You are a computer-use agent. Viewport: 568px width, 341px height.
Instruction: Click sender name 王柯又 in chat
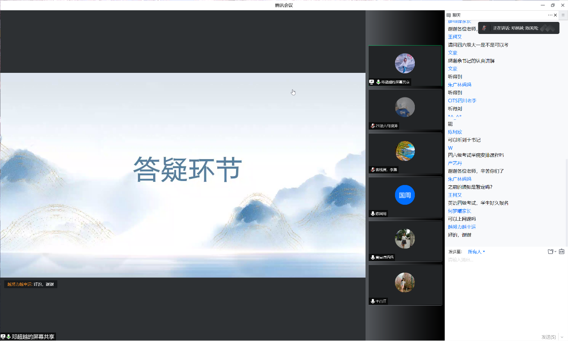coord(455,37)
